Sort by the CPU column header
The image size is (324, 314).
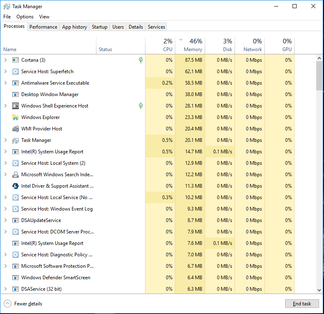click(x=160, y=46)
